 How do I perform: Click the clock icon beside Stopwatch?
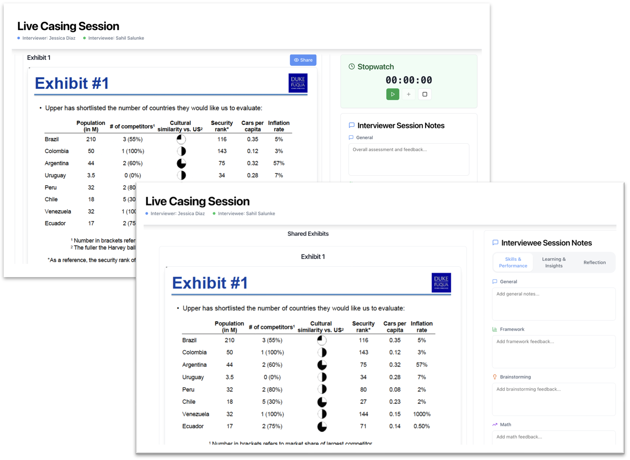pyautogui.click(x=352, y=67)
